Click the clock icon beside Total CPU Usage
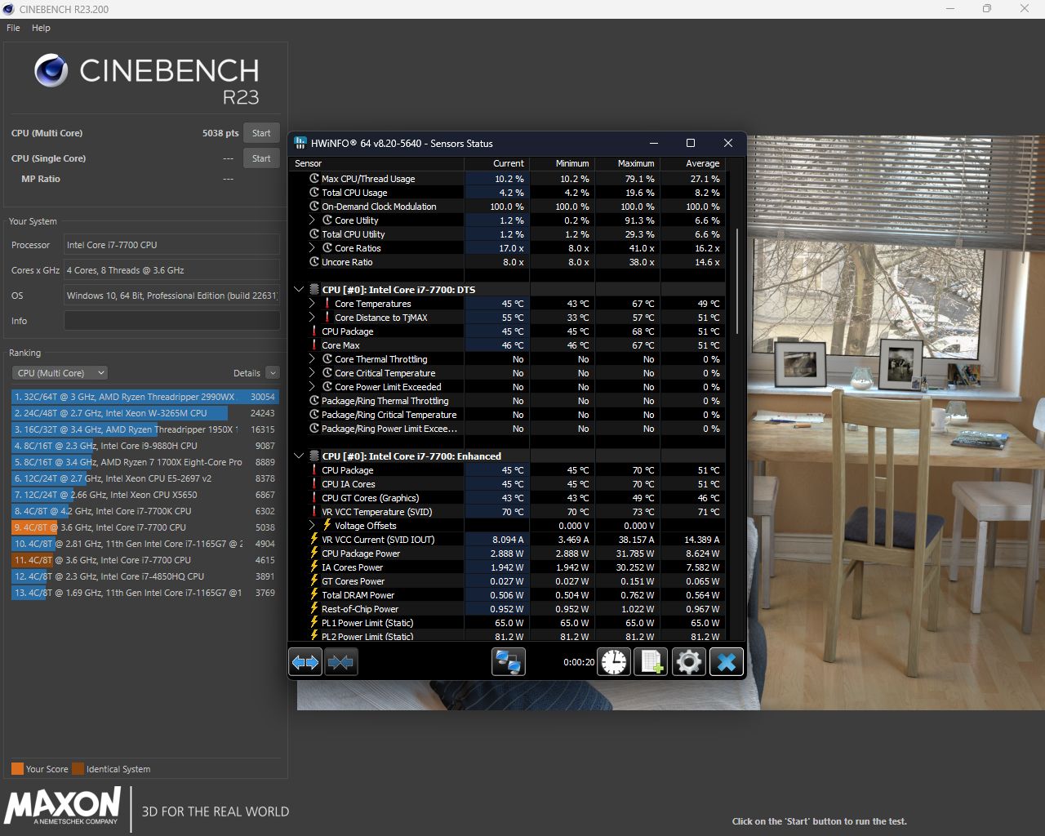 (x=314, y=193)
